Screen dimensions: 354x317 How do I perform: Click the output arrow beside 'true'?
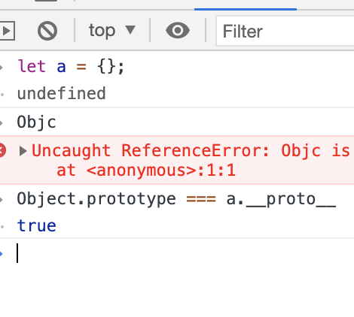tap(2, 226)
